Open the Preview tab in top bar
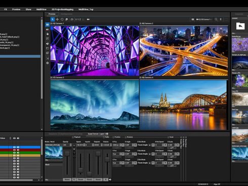 click(16, 10)
